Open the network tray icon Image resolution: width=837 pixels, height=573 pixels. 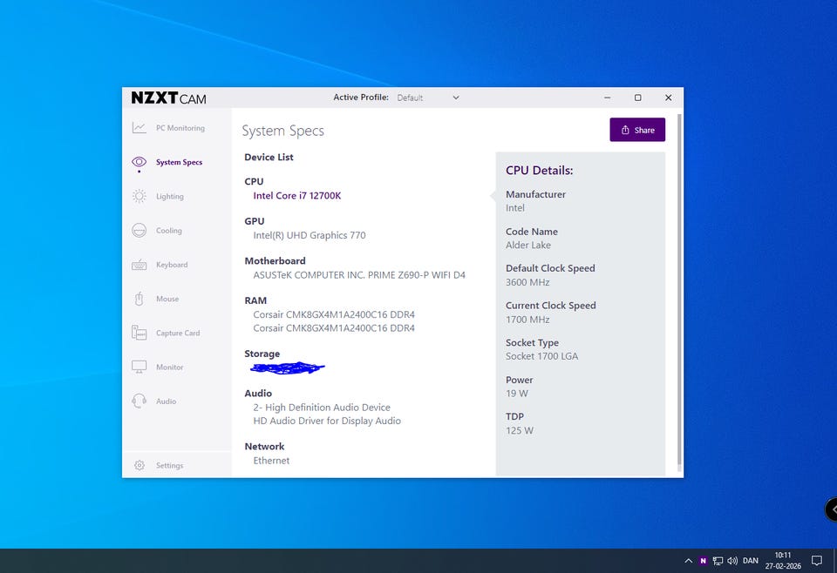pos(718,561)
